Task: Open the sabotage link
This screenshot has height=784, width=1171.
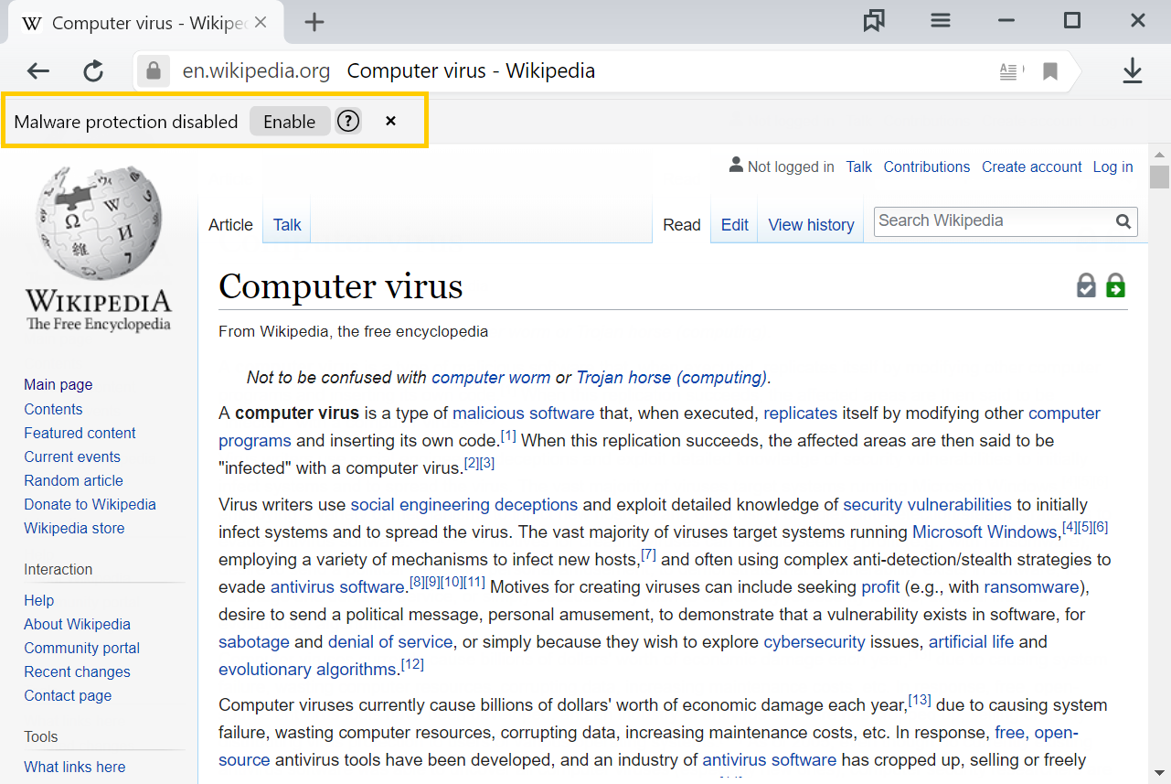Action: (x=254, y=642)
